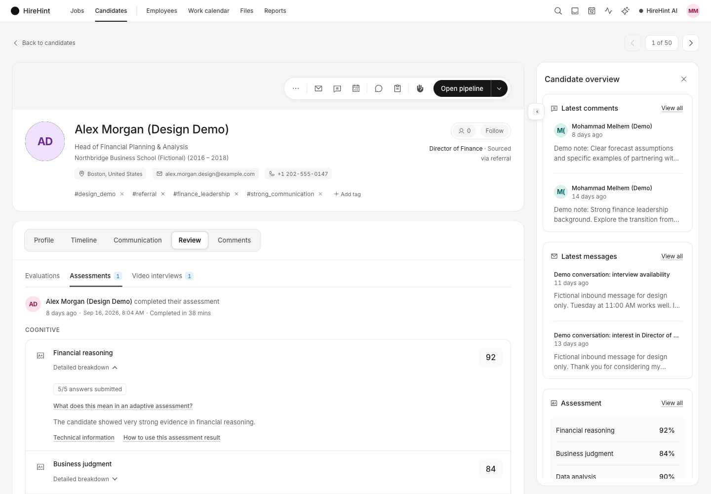Close the Candidate overview panel
Image resolution: width=711 pixels, height=494 pixels.
point(684,79)
